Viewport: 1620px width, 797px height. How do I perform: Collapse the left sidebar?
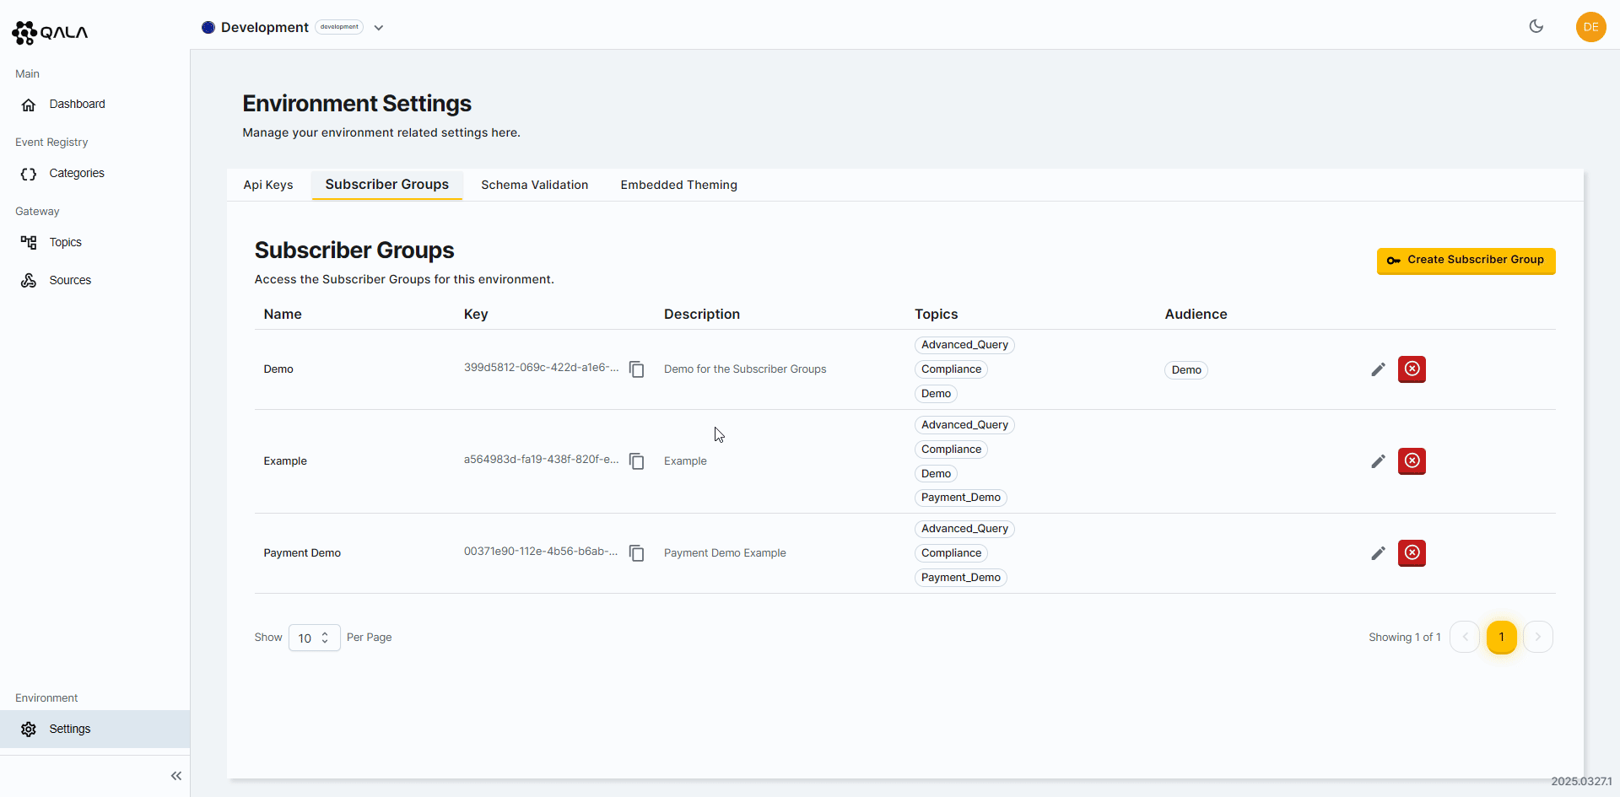176,776
